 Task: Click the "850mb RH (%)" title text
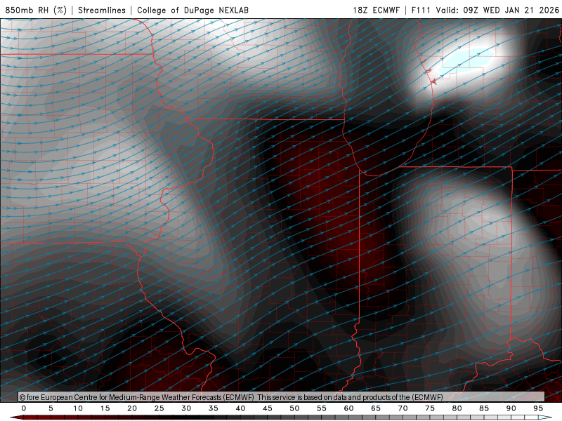click(x=36, y=10)
